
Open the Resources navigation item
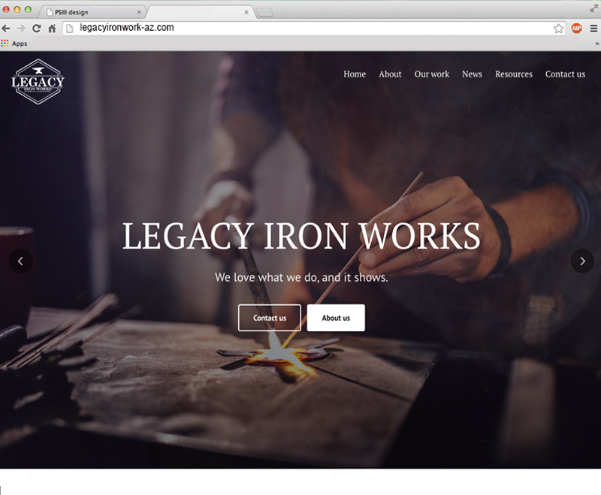514,74
